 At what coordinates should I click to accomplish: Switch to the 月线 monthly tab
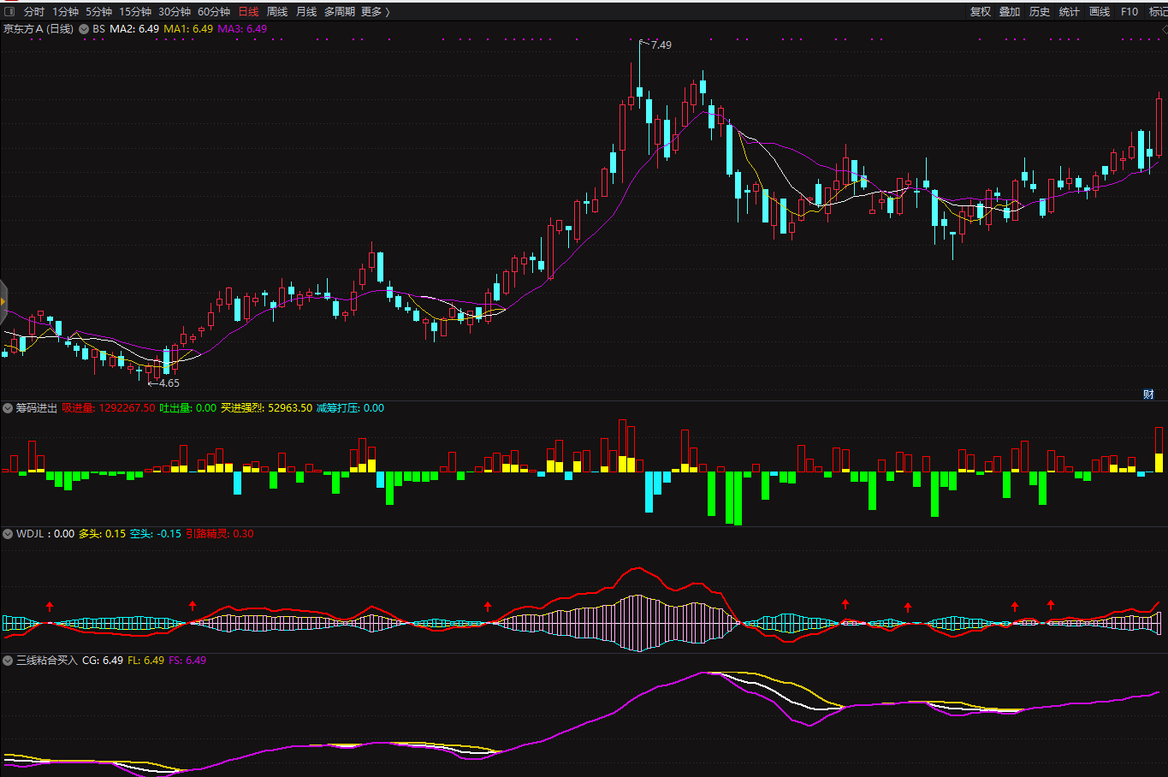pos(306,12)
